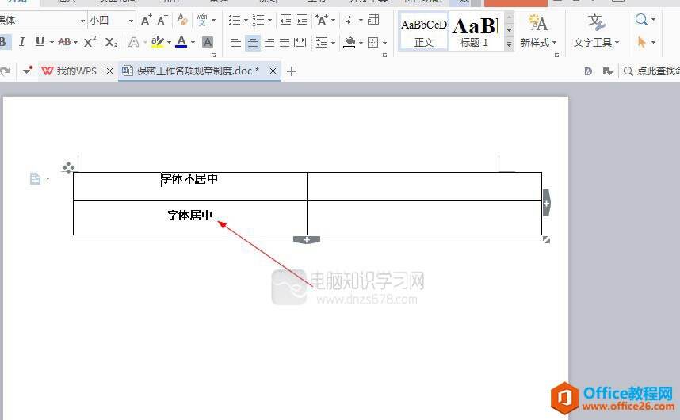Add a row with bottom plus handle
Viewport: 680px width, 420px height.
[307, 240]
